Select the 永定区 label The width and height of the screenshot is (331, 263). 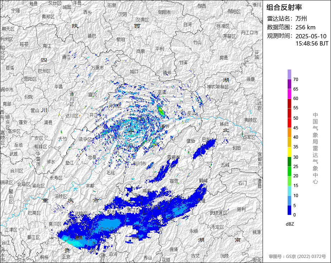(218, 227)
